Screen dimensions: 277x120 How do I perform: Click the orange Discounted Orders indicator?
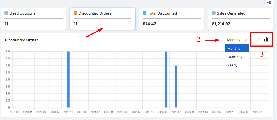point(75,13)
